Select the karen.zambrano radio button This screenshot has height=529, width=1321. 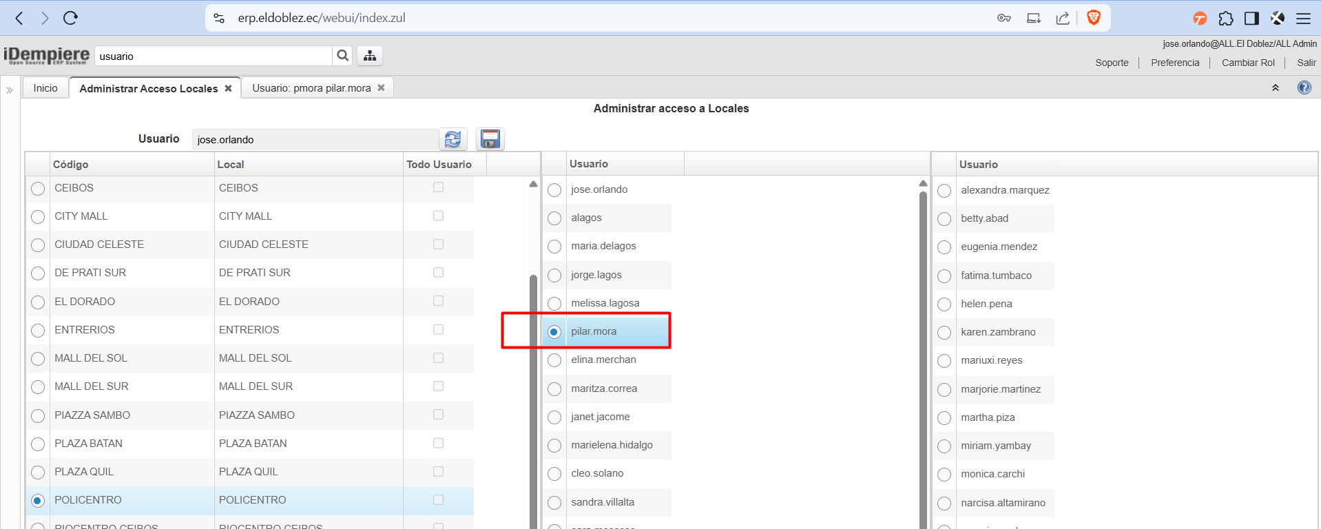[944, 333]
